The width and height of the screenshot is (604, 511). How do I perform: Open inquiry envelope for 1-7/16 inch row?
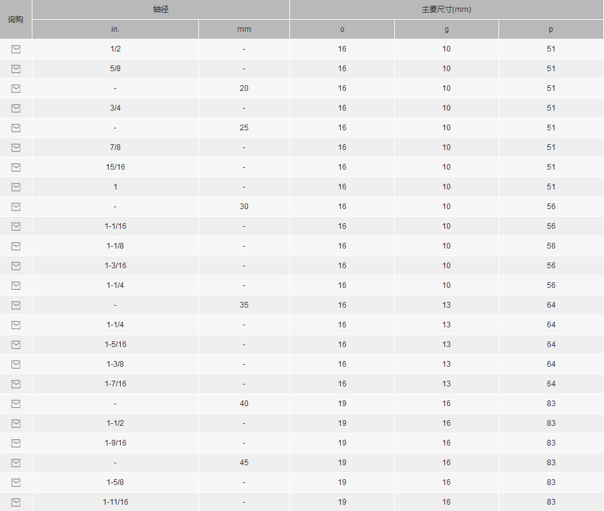[16, 384]
